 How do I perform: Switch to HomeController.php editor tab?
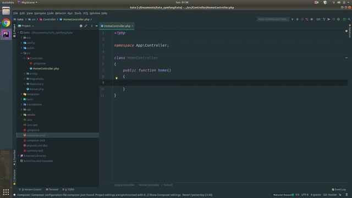(x=117, y=26)
